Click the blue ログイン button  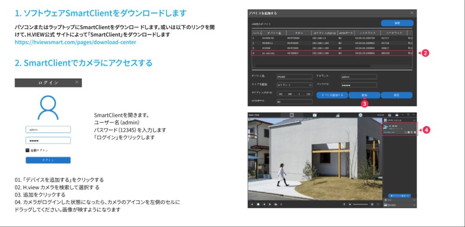tap(48, 160)
